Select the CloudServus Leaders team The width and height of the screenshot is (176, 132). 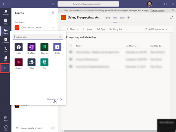32,27
